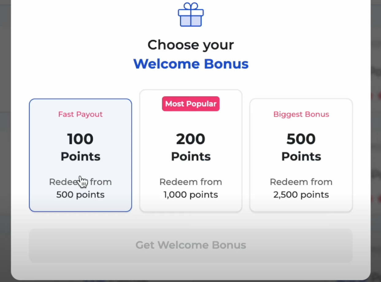
Task: Click the bold 200 number
Action: pos(191,139)
